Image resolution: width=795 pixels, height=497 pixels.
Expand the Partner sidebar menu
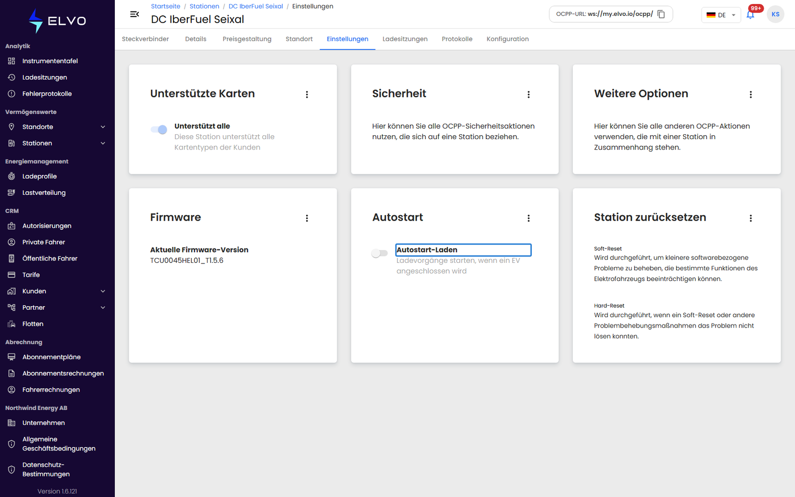click(x=103, y=308)
